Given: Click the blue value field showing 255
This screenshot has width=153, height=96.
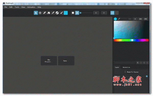Looking at the screenshot, I should coord(146,19).
